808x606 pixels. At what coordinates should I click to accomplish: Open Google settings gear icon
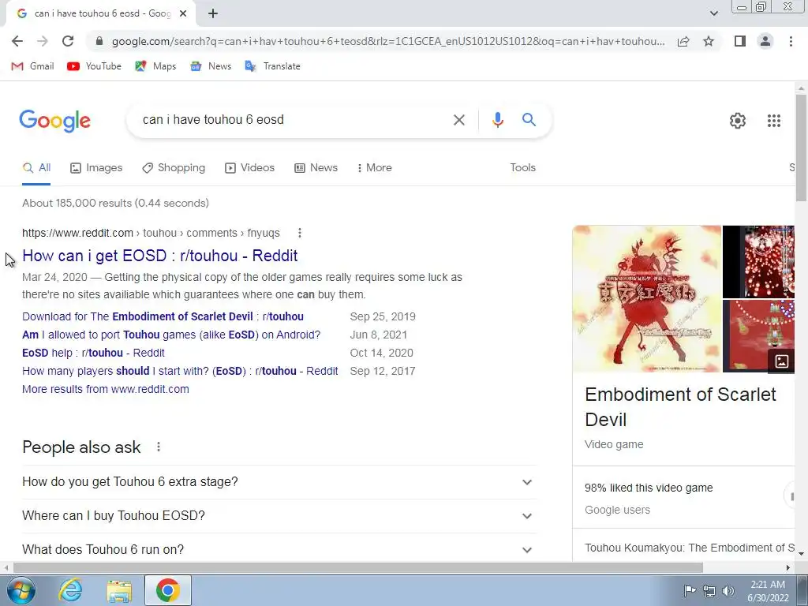[x=738, y=121]
